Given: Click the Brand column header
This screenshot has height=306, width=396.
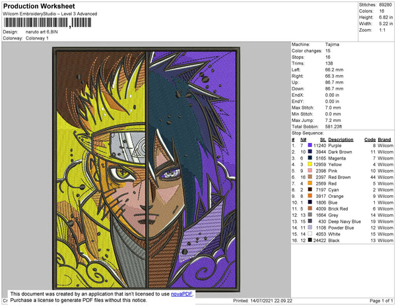Looking at the screenshot, I should [384, 140].
